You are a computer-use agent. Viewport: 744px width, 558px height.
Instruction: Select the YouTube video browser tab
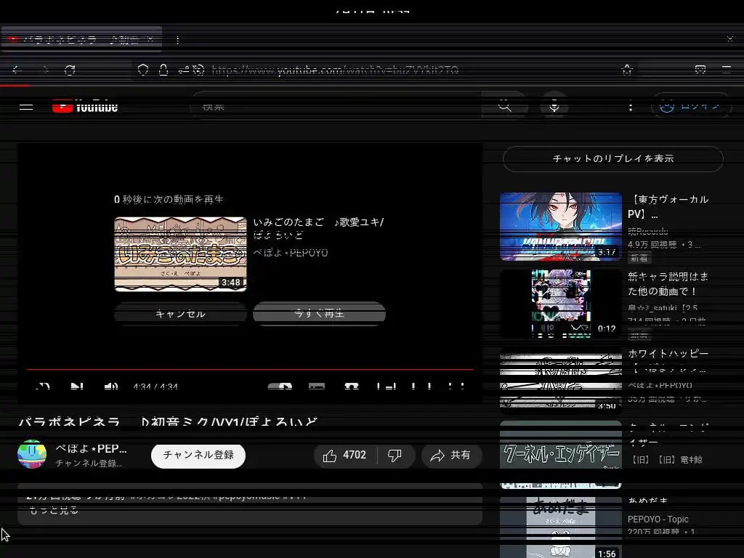[81, 40]
